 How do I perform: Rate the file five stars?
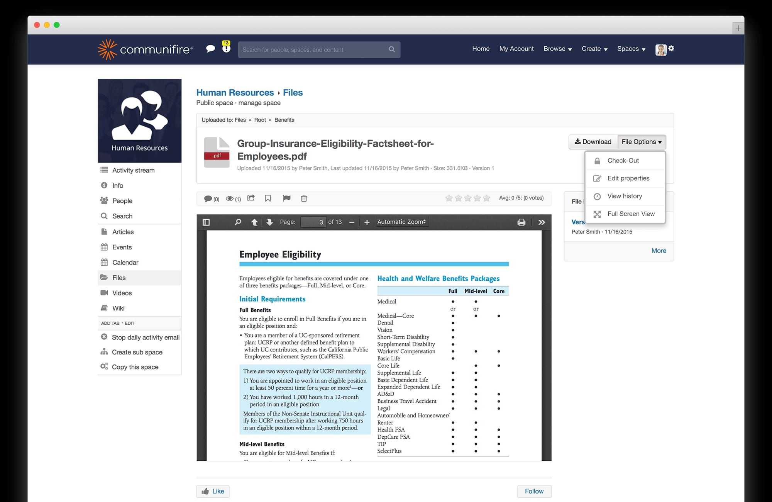pyautogui.click(x=486, y=198)
